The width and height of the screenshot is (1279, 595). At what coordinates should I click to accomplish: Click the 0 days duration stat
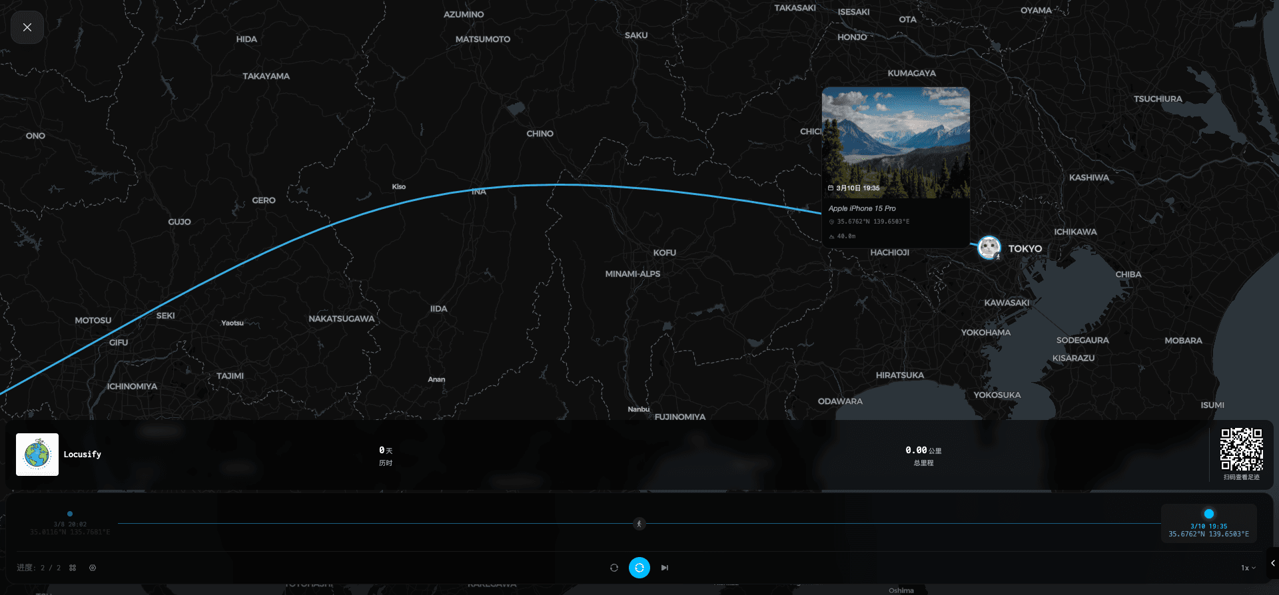pyautogui.click(x=386, y=455)
